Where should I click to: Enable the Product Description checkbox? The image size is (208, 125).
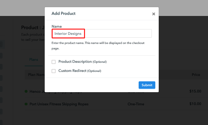[x=54, y=62]
